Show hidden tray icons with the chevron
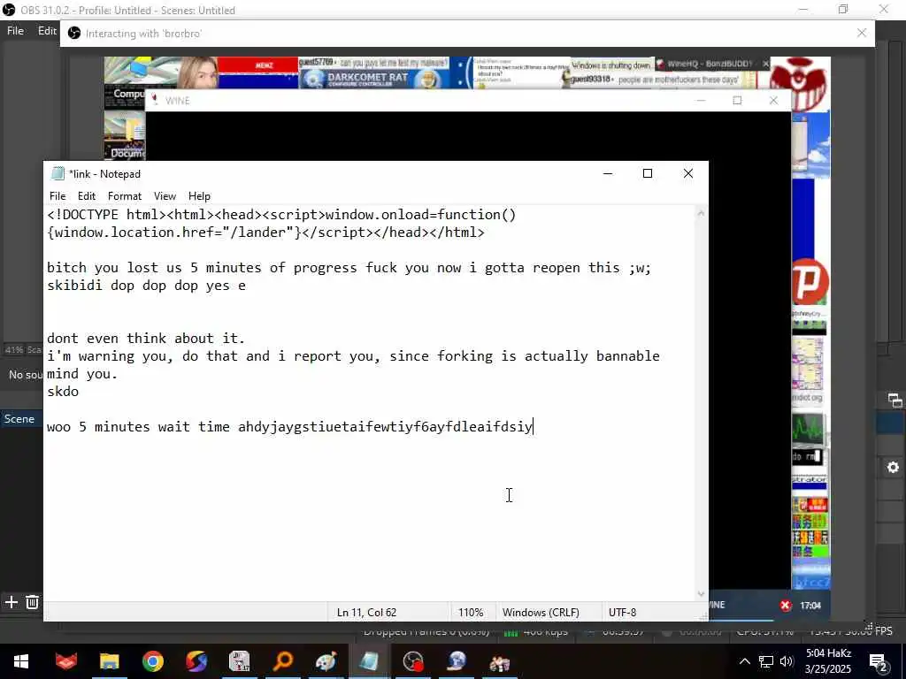 coord(745,661)
